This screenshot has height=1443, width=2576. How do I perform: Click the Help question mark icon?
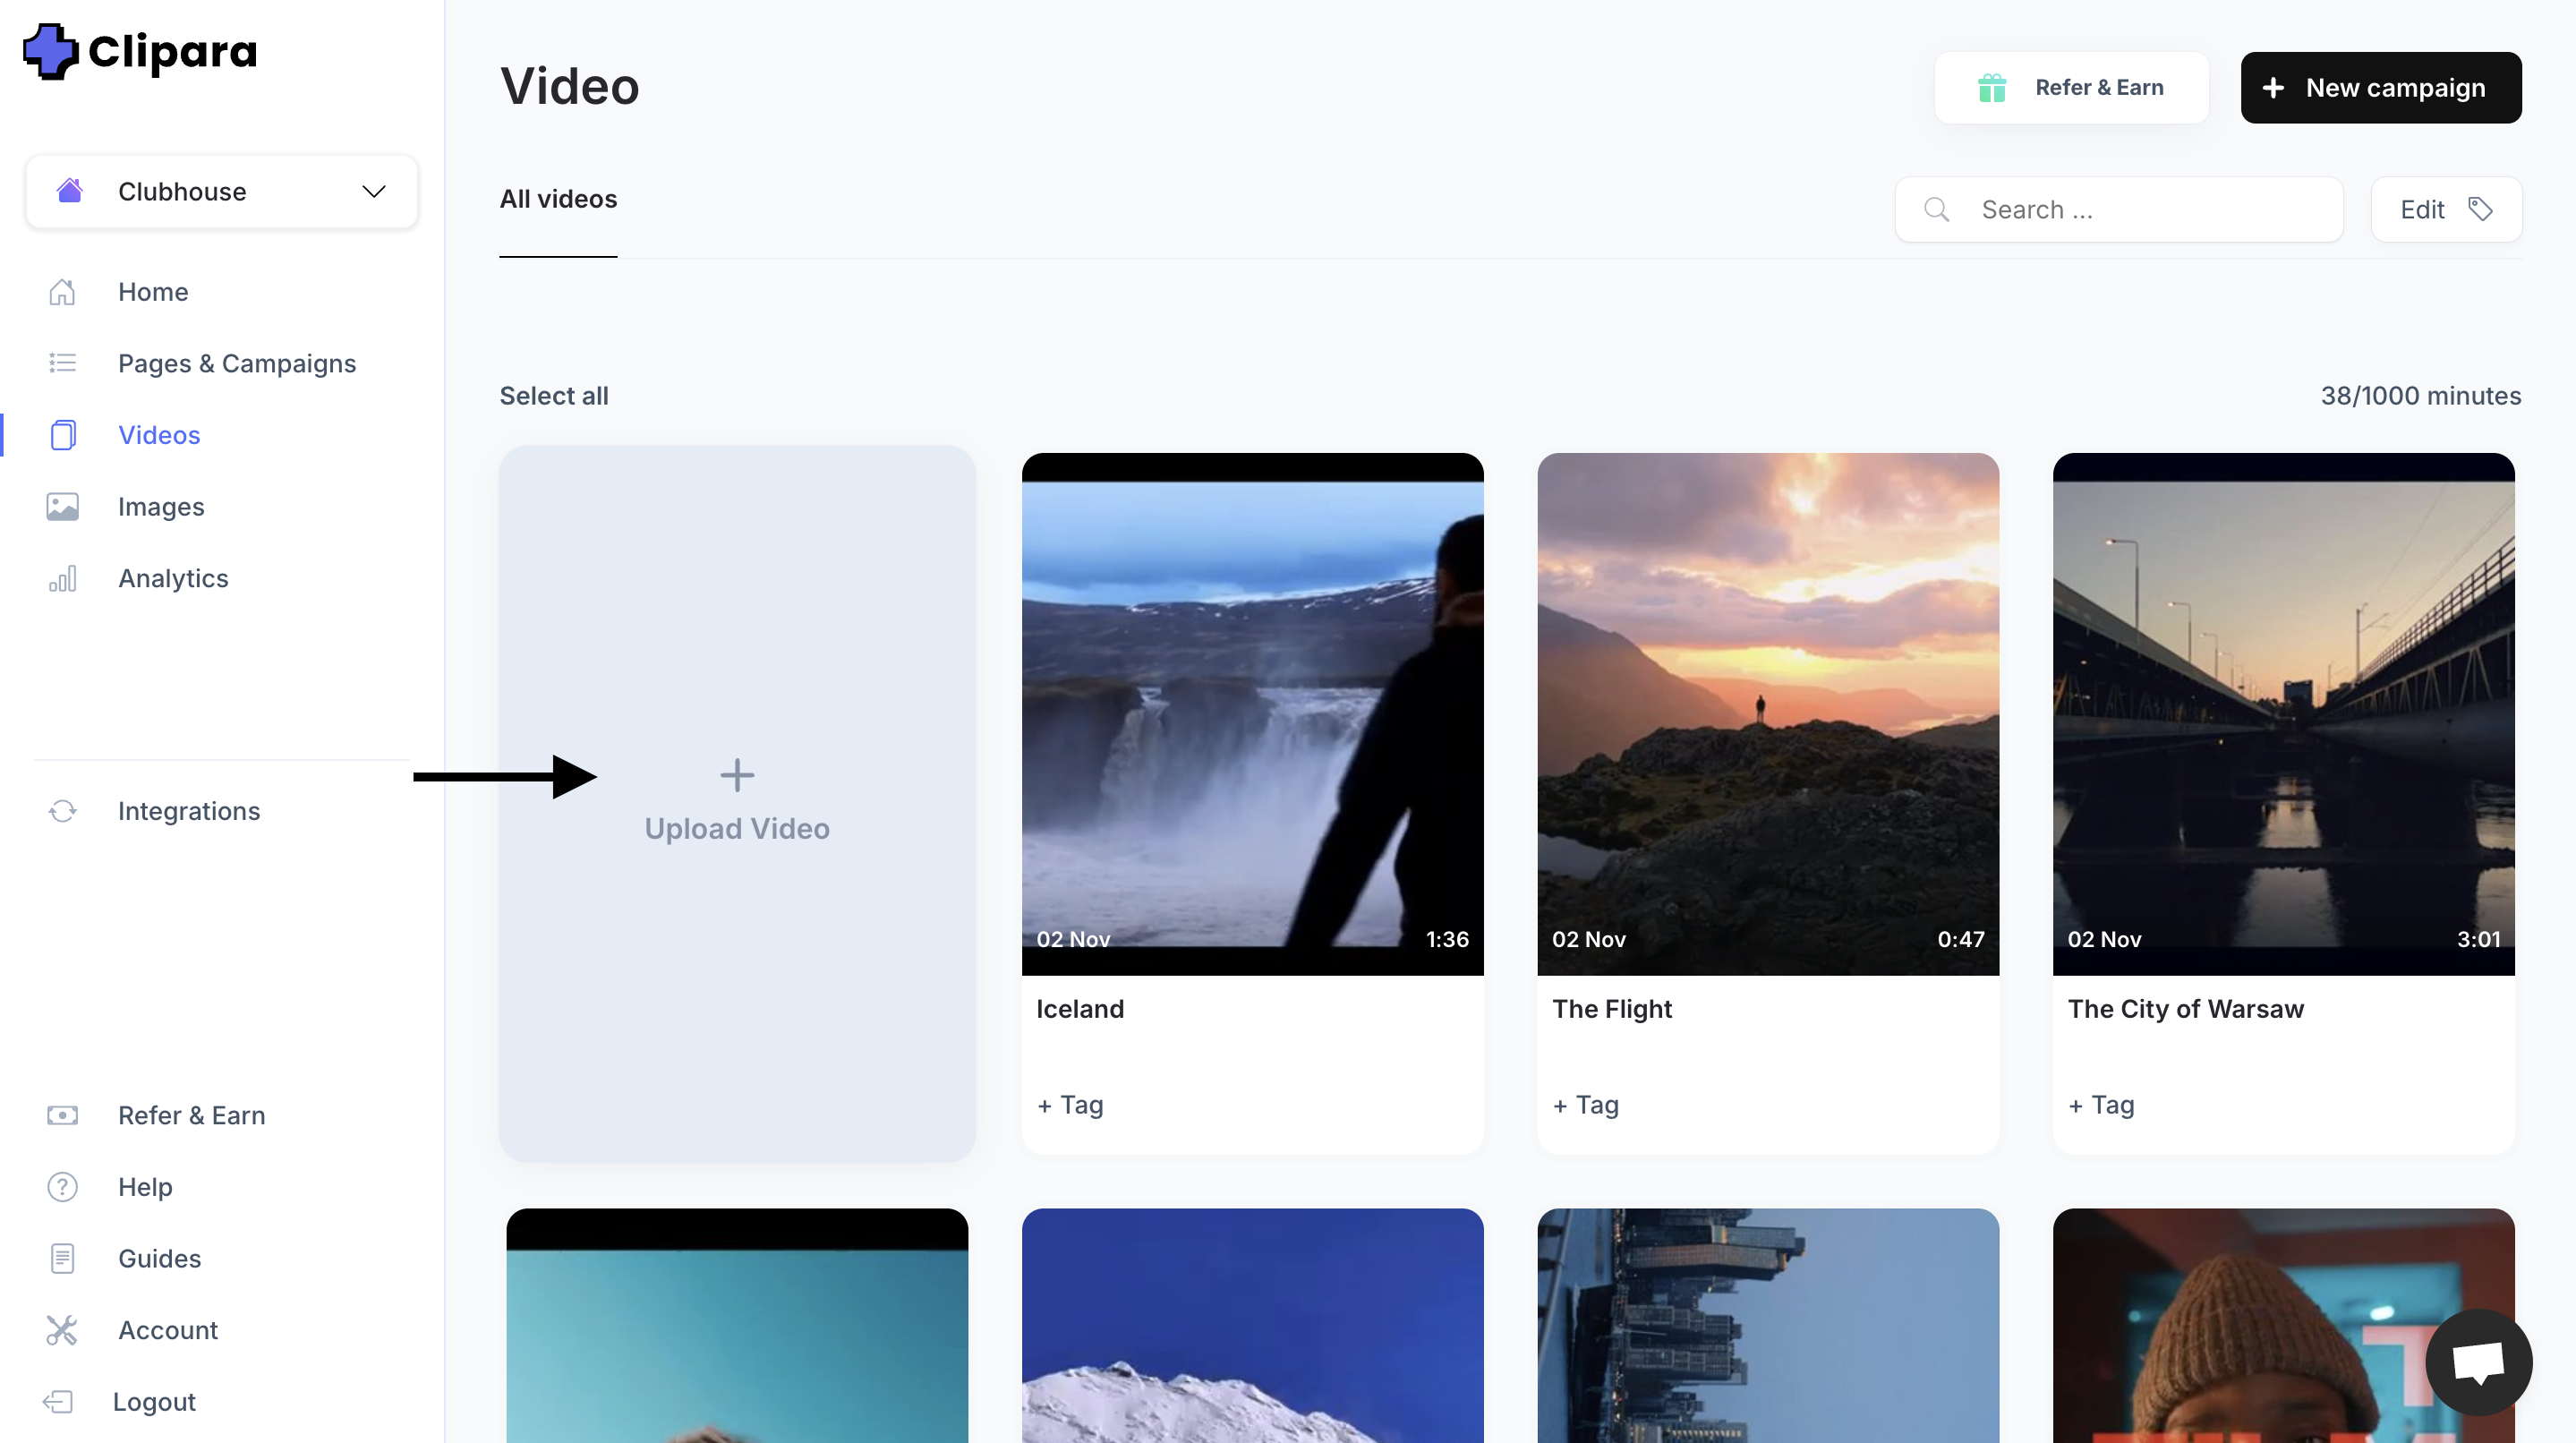[62, 1187]
